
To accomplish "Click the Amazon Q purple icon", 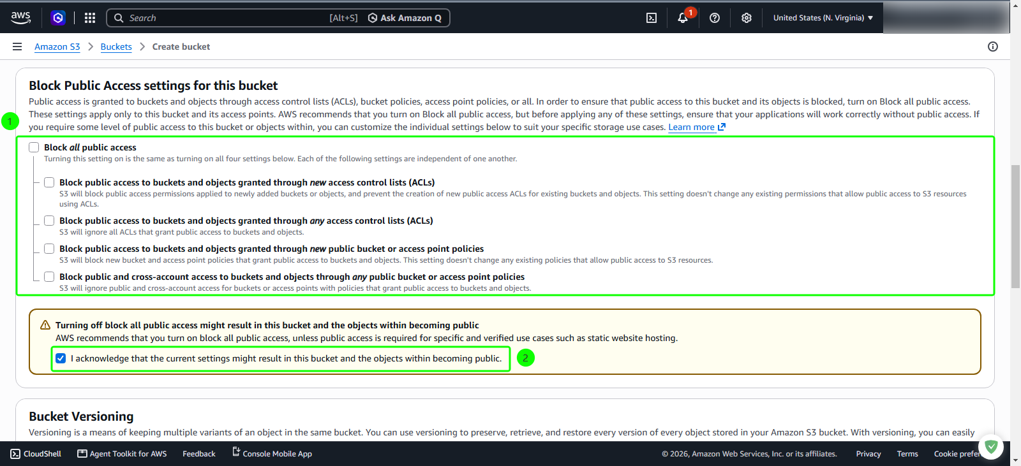I will (x=58, y=18).
